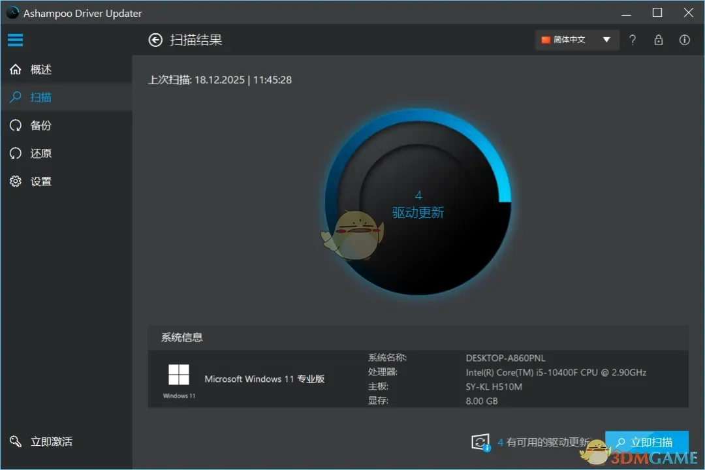Image resolution: width=705 pixels, height=470 pixels.
Task: Open the 设置 settings gear icon
Action: 15,181
